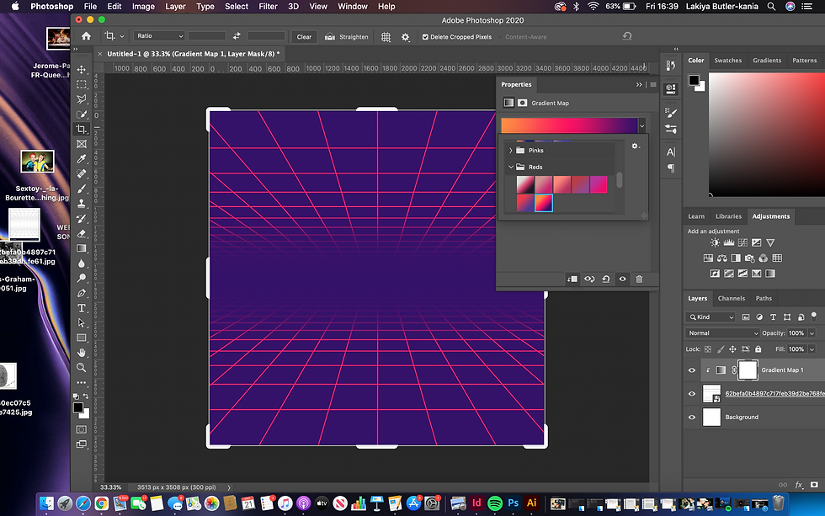The height and width of the screenshot is (516, 825).
Task: Select the Hand tool
Action: (x=82, y=353)
